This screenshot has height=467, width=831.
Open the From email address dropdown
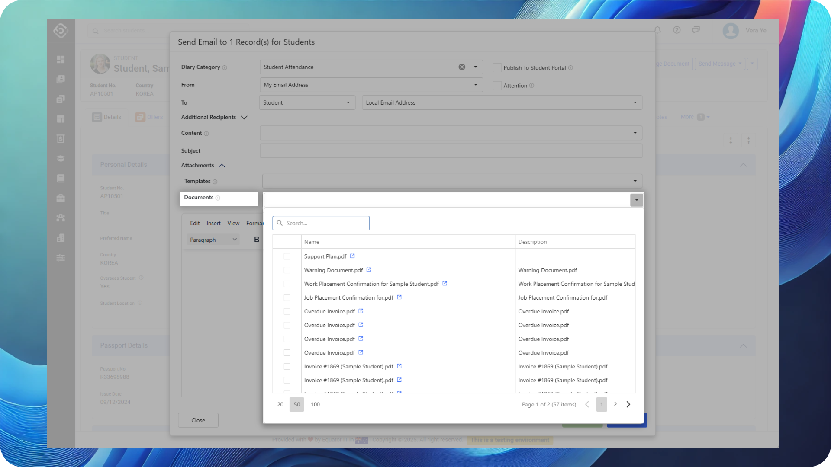click(476, 85)
